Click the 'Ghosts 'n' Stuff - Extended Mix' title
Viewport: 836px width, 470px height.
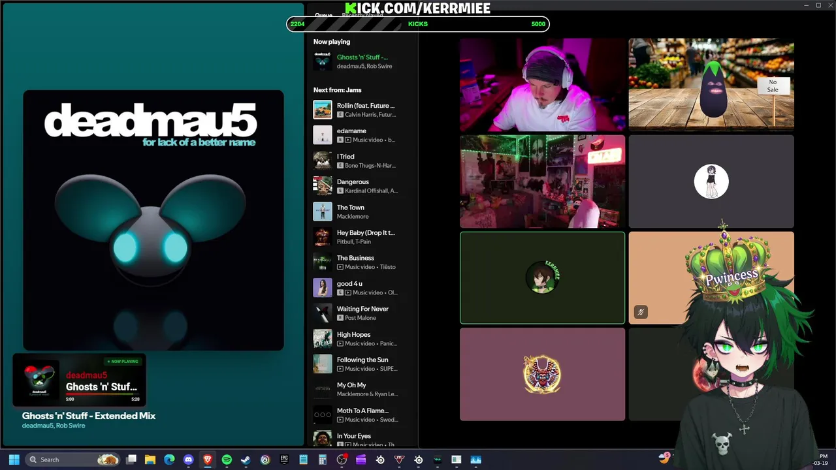point(89,416)
